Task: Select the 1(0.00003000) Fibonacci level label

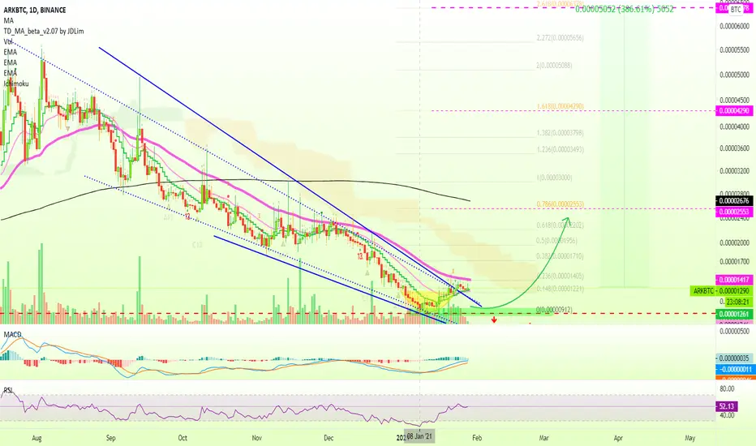Action: point(555,178)
